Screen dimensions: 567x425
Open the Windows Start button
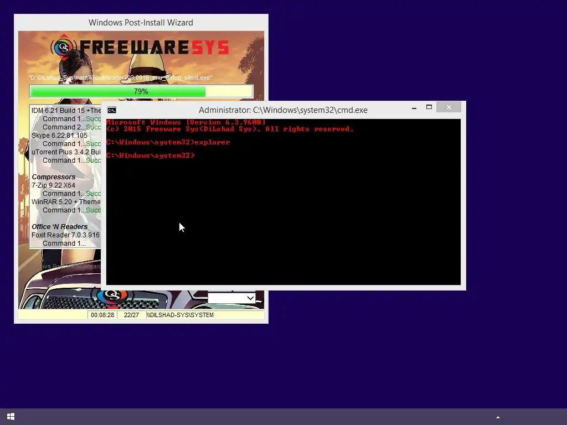[11, 417]
